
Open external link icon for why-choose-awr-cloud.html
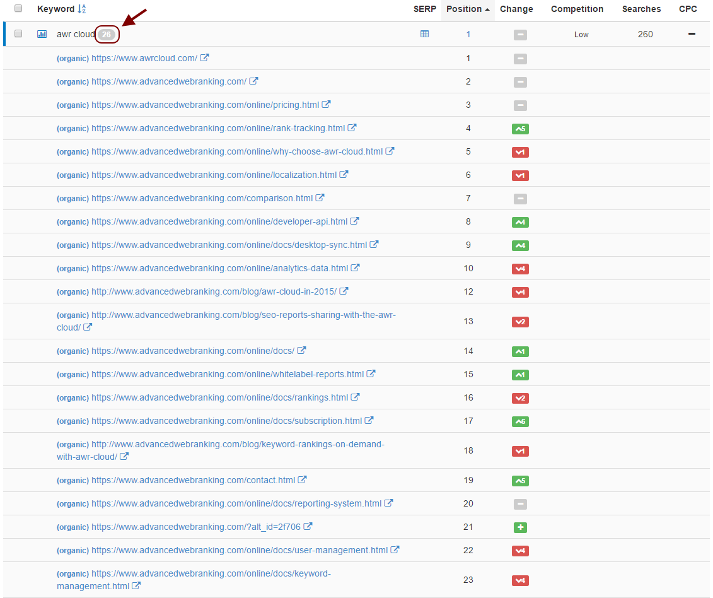(390, 151)
